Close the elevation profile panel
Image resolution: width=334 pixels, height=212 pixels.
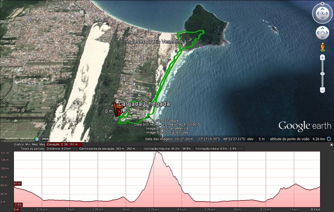click(x=331, y=145)
